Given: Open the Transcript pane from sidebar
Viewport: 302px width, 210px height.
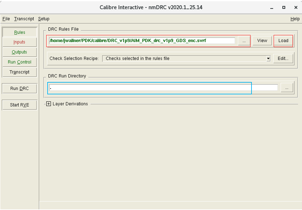Looking at the screenshot, I should 20,72.
